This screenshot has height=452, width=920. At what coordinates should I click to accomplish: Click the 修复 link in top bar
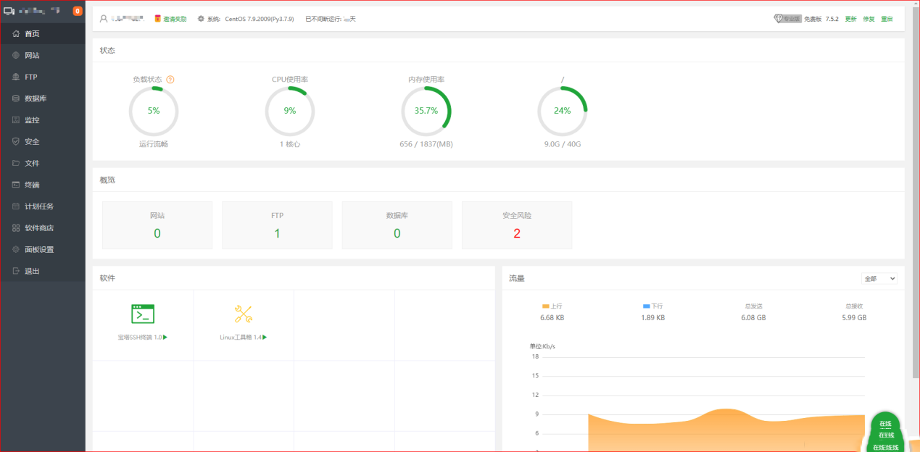pos(869,19)
